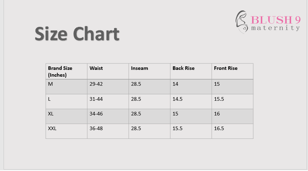Image resolution: width=308 pixels, height=171 pixels.
Task: Click the pregnant woman silhouette icon
Action: [242, 22]
